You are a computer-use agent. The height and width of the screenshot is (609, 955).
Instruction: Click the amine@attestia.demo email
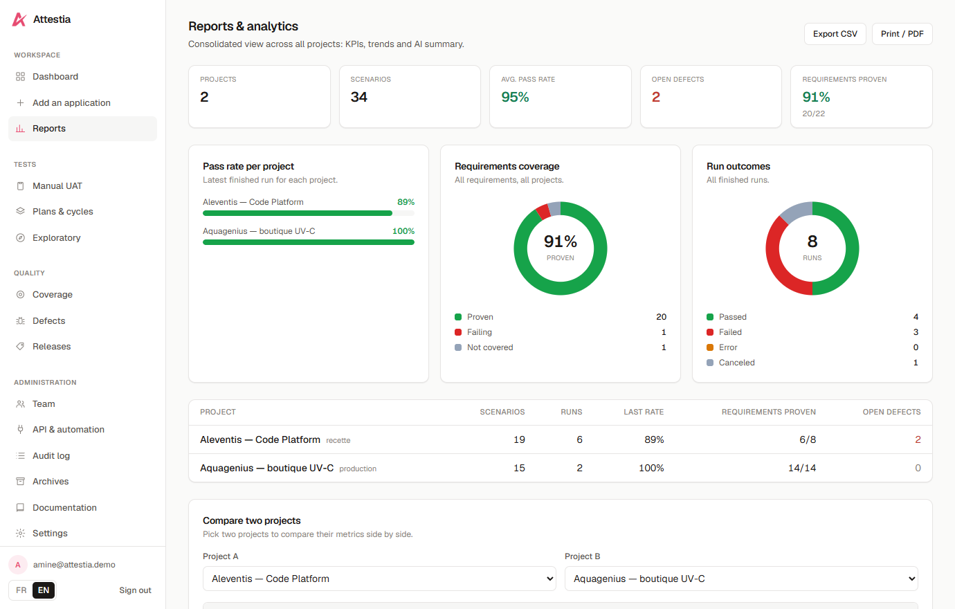coord(74,565)
